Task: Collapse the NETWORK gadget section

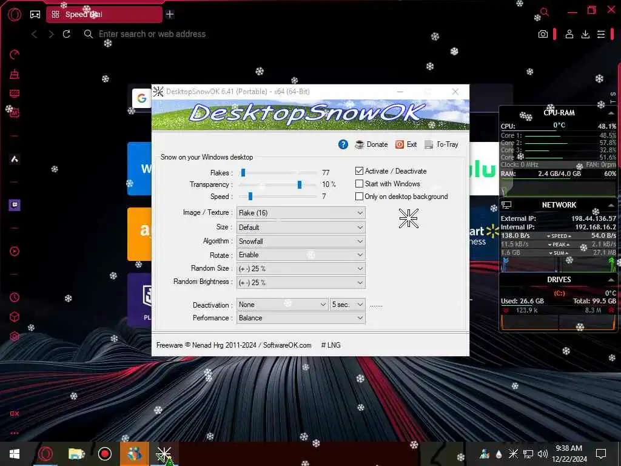Action: (611, 205)
